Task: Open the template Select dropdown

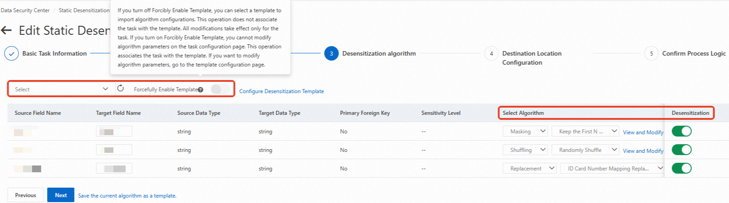Action: point(61,89)
